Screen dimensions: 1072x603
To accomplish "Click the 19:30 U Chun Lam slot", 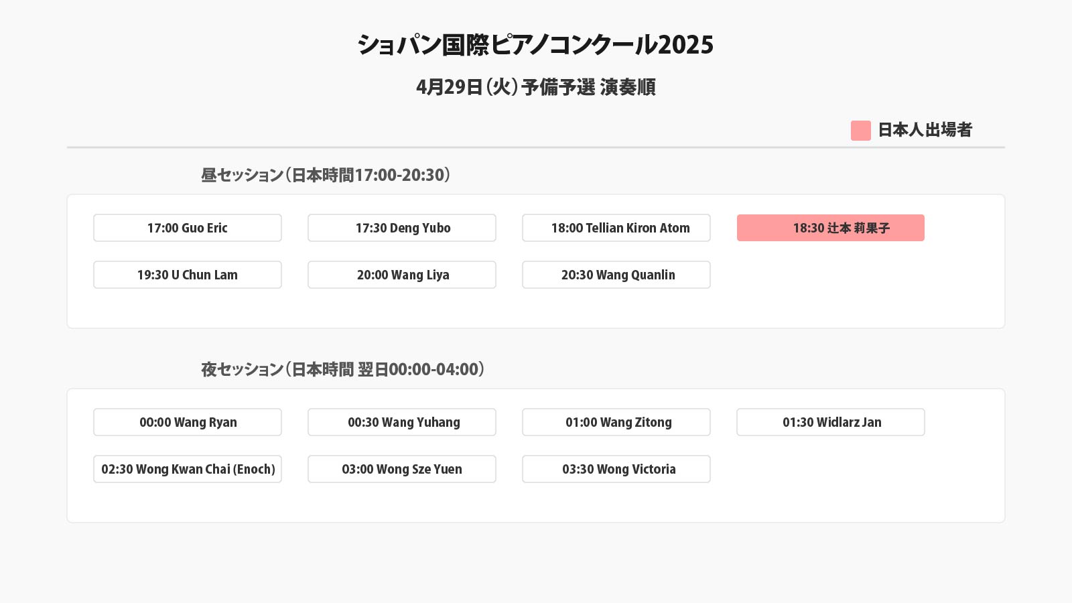I will 188,275.
